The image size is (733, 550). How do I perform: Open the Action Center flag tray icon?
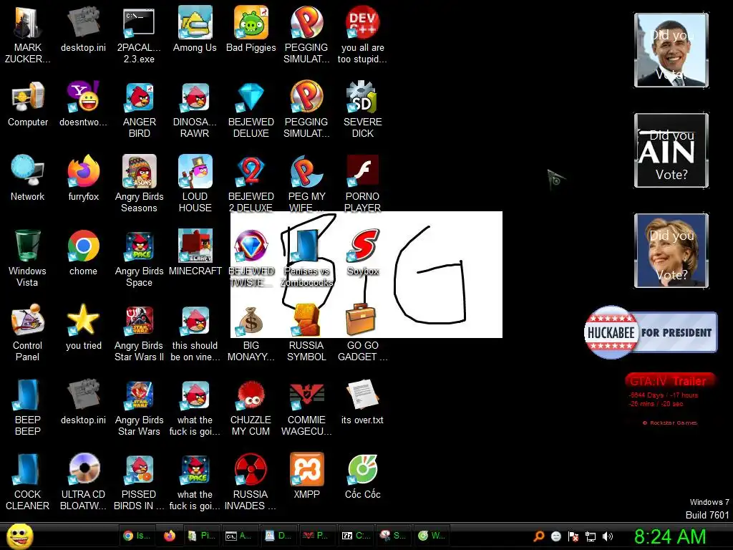(573, 536)
